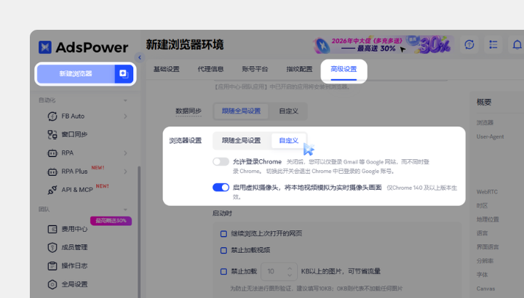The width and height of the screenshot is (524, 298).
Task: Check 继续浏览上次打开的网页
Action: click(x=223, y=234)
